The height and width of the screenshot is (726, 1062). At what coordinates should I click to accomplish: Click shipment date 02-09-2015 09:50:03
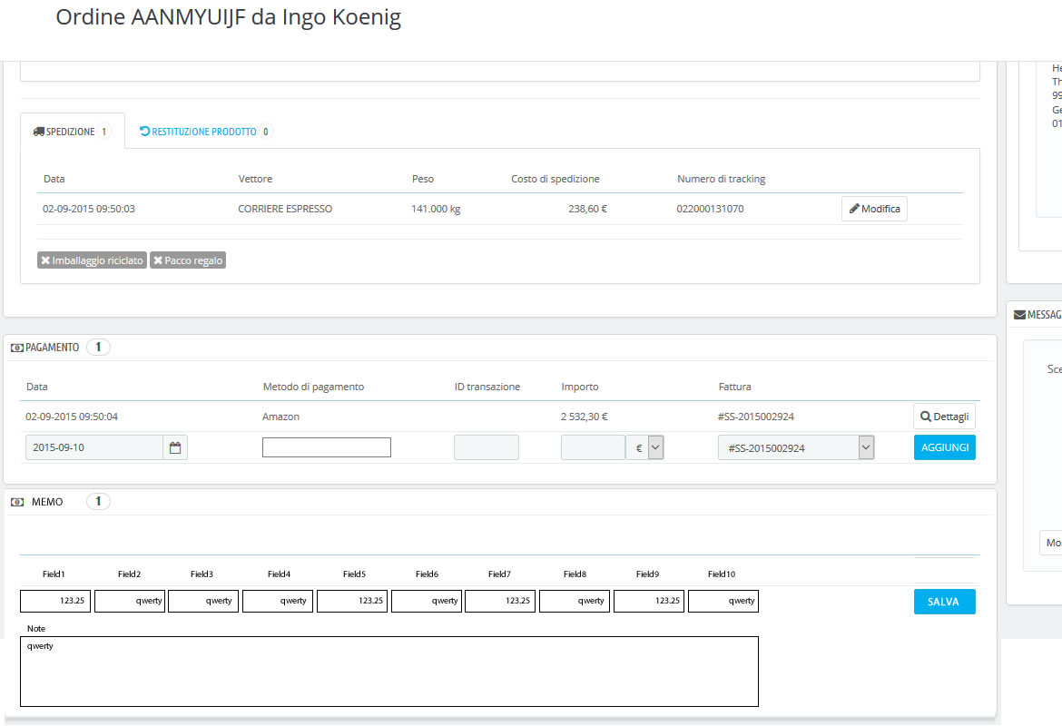pyautogui.click(x=89, y=209)
